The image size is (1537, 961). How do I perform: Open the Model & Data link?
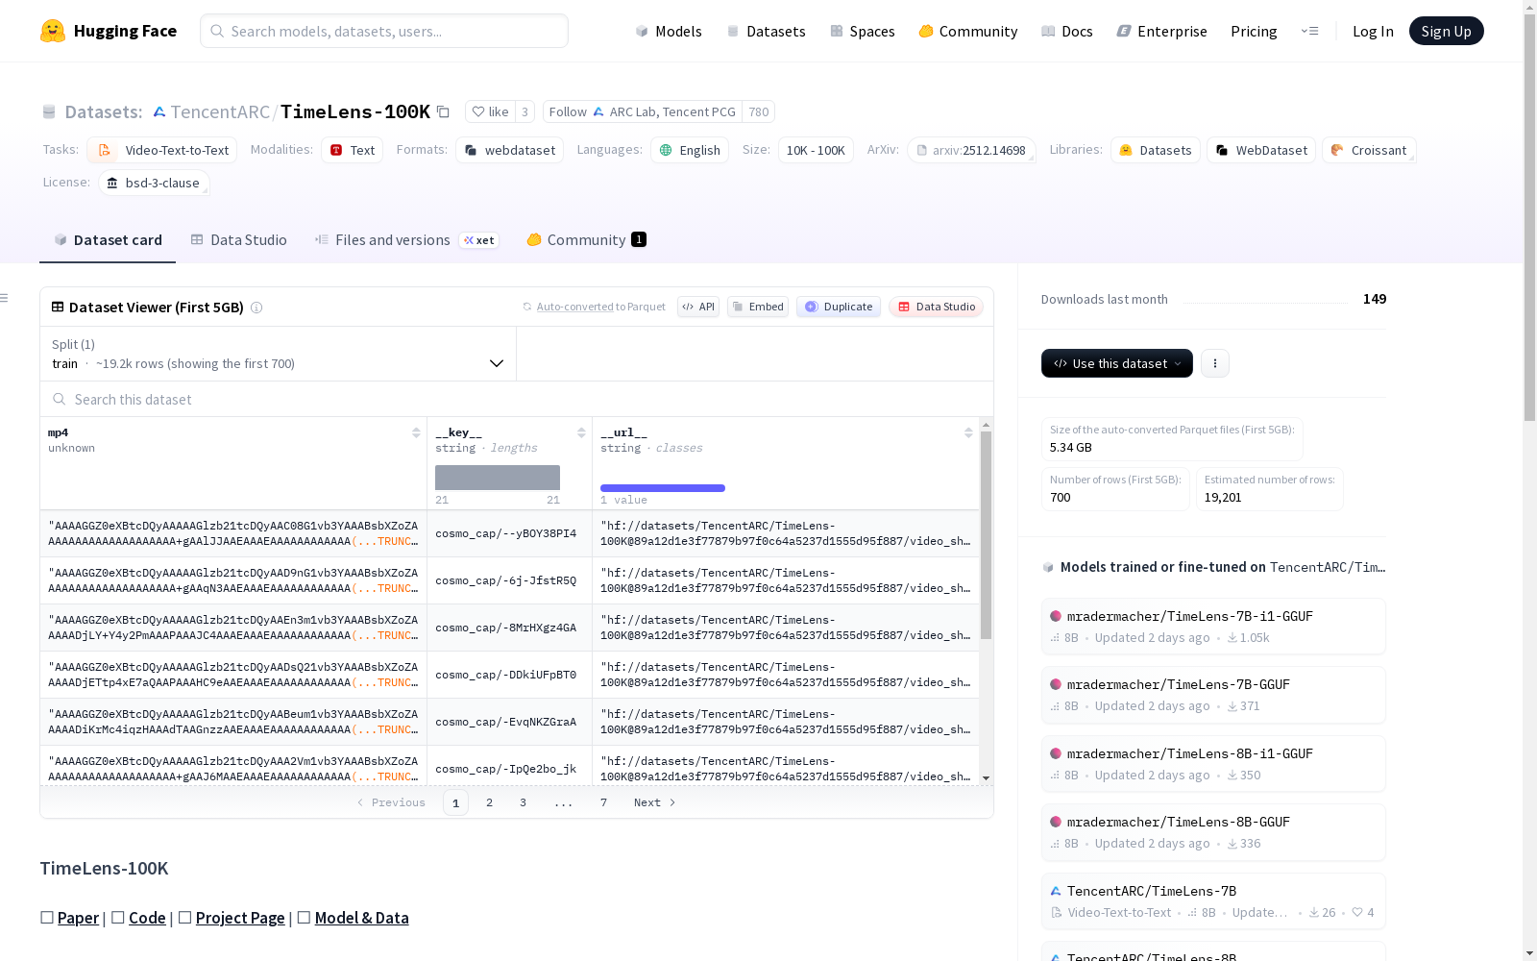pos(361,918)
